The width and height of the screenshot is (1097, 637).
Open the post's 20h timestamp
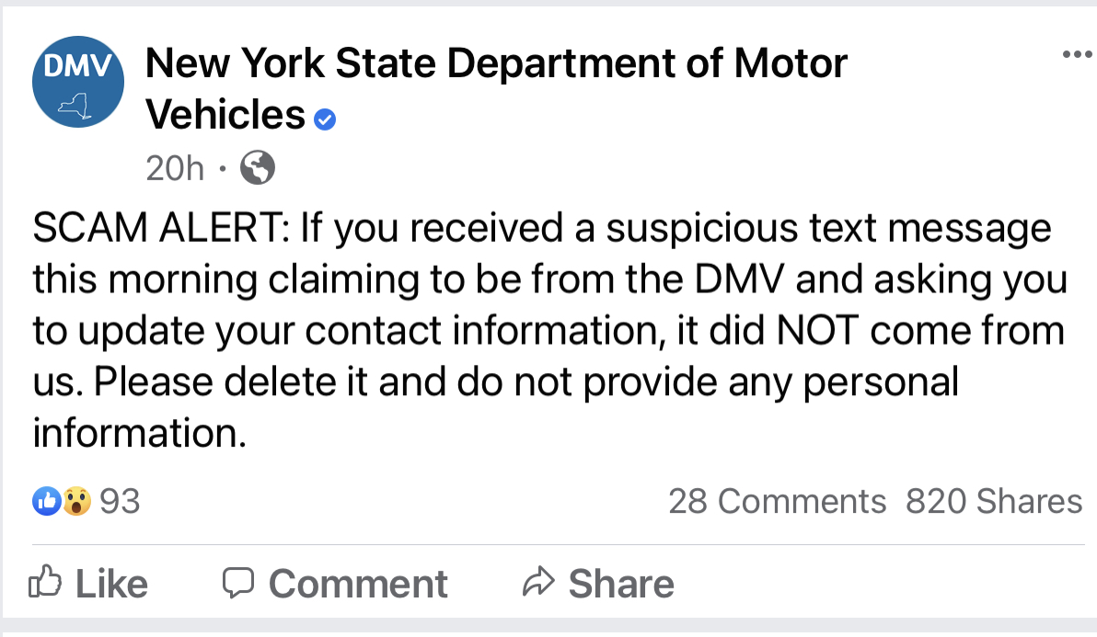pos(174,168)
